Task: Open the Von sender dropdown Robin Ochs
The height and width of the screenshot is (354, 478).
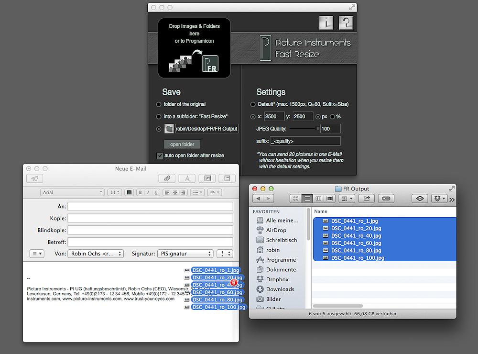Action: (x=96, y=254)
